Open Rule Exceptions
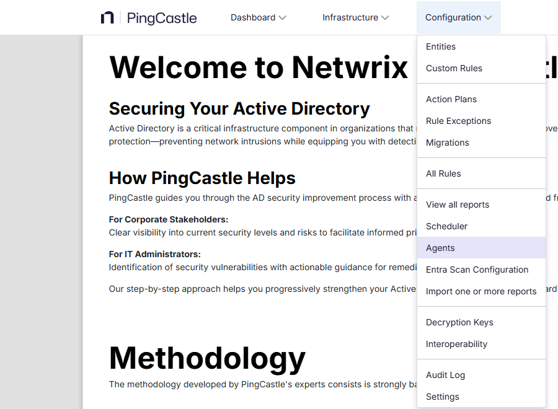Viewport: 558px width, 409px height. [x=481, y=121]
